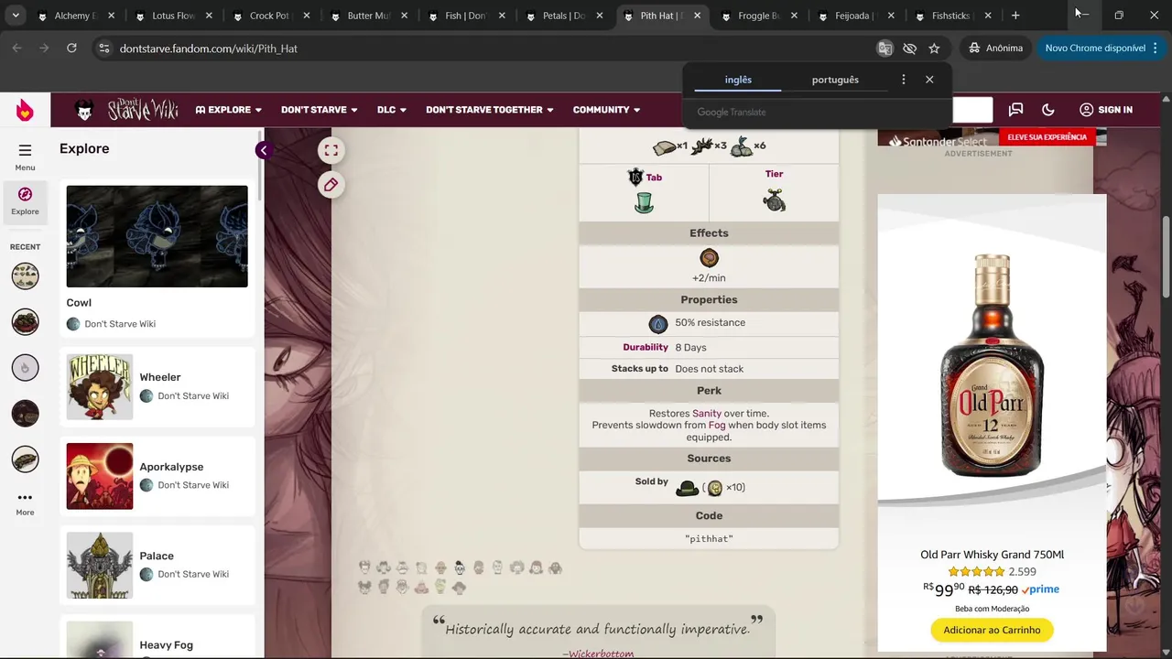Switch to the Crock Pot tab

pyautogui.click(x=271, y=16)
